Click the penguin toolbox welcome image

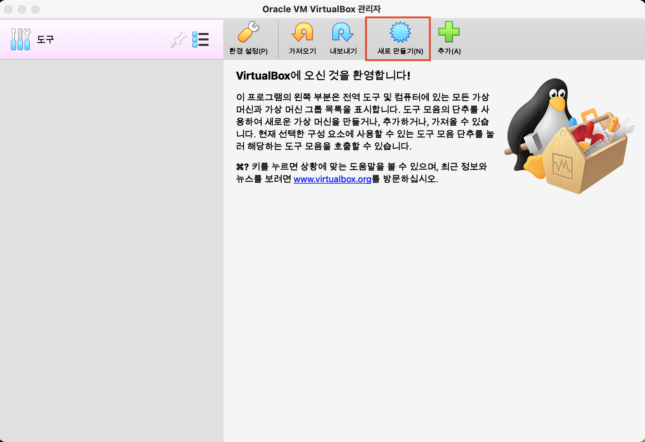click(569, 136)
